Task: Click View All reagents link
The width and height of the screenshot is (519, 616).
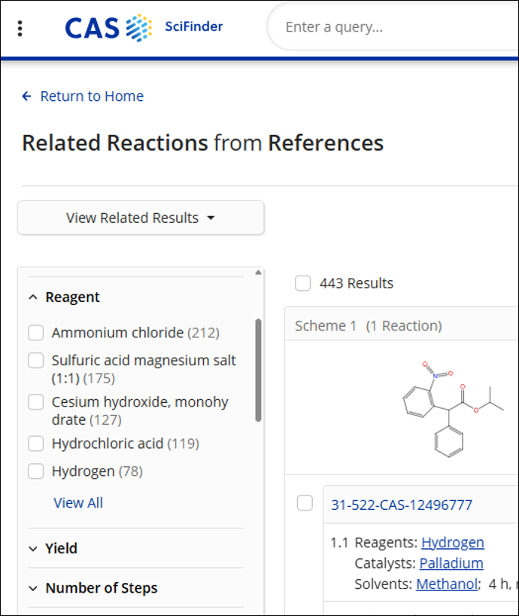Action: tap(78, 503)
